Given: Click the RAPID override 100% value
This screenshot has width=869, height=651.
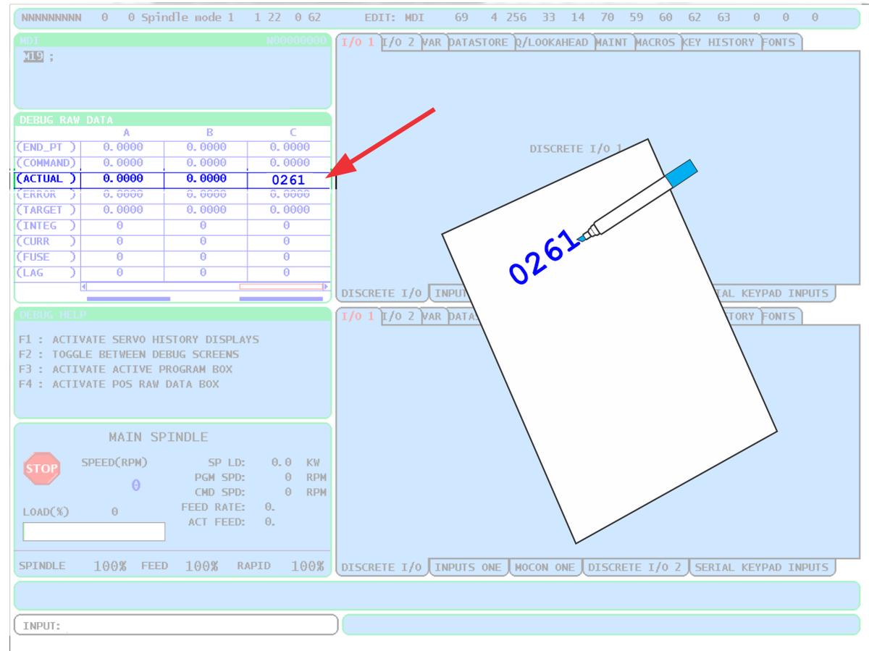Looking at the screenshot, I should pyautogui.click(x=307, y=566).
